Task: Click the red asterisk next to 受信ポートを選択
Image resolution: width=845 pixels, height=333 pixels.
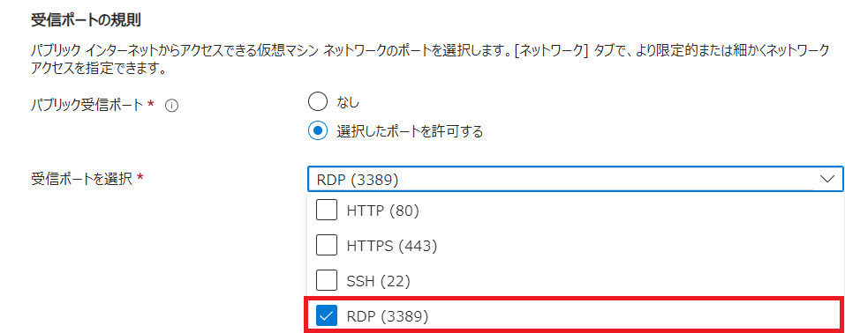Action: [140, 178]
